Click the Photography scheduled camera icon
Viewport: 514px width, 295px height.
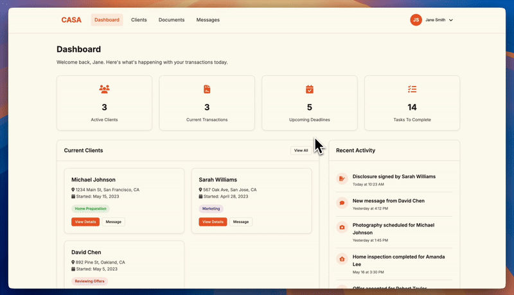[342, 227]
